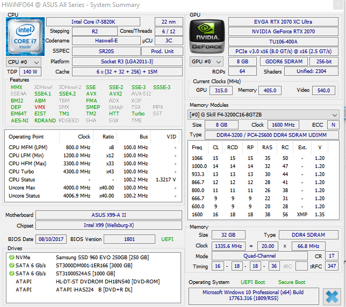Click the Microsoft Windows 10 Professional OS field
Screen dimensions: 346x307
pos(254,295)
